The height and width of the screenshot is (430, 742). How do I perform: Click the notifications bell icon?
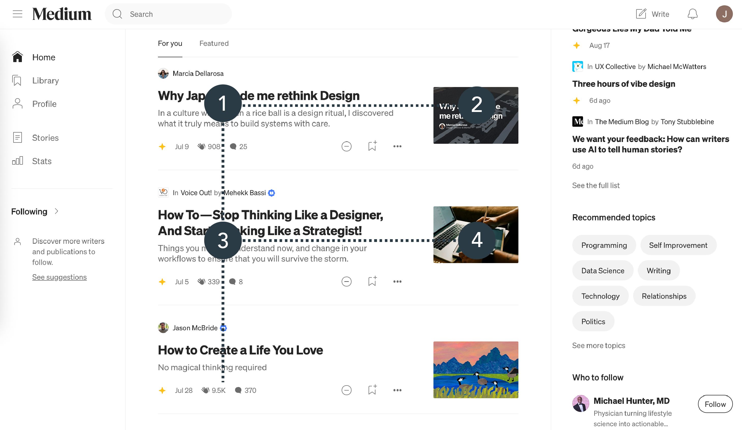click(692, 14)
